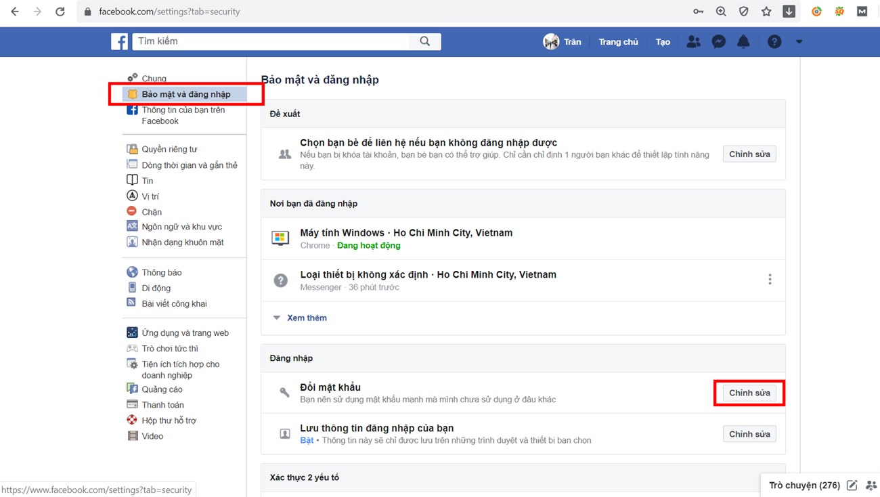Viewport: 880px width, 497px height.
Task: Click the Windows computer device icon
Action: 280,238
